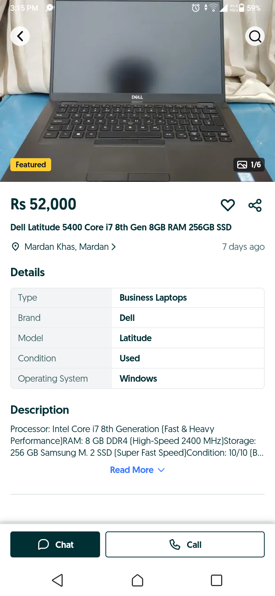The width and height of the screenshot is (275, 596).
Task: Tap the back arrow icon
Action: (20, 36)
